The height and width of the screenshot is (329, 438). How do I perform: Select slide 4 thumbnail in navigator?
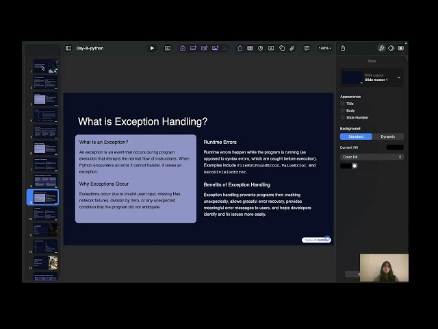(x=46, y=116)
